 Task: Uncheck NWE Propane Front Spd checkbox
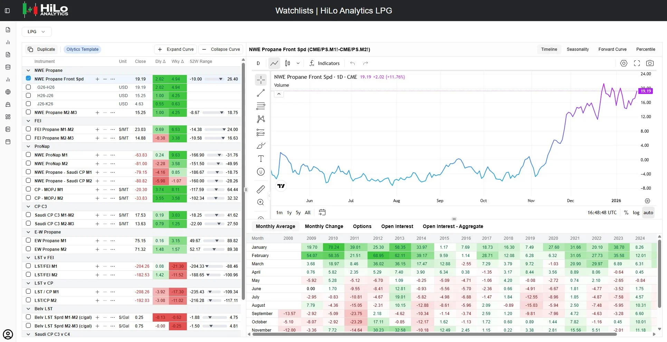click(x=28, y=78)
